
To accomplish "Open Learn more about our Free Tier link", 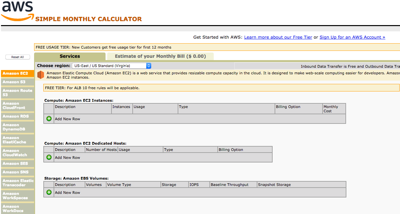I will pos(278,37).
